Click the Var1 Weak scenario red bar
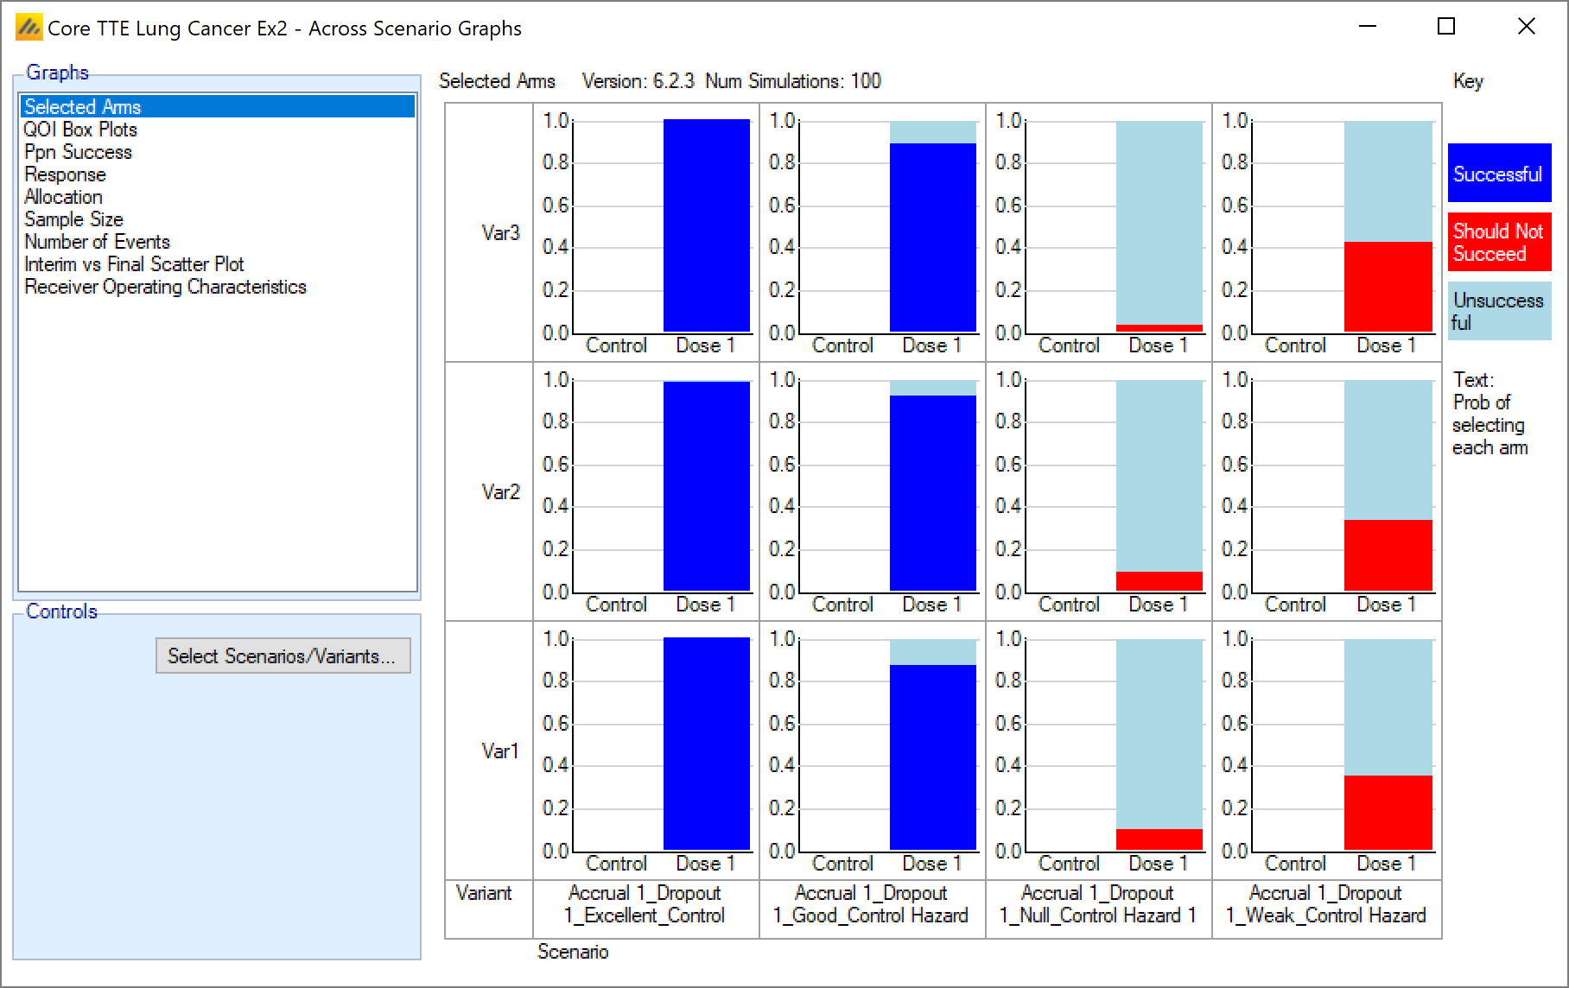The height and width of the screenshot is (988, 1569). (x=1388, y=812)
